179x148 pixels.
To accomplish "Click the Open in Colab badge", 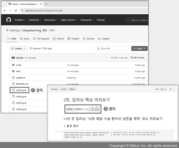I will pos(82,109).
